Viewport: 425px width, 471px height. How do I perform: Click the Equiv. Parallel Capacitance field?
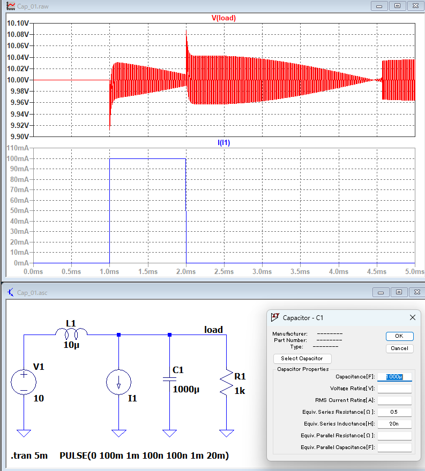[394, 447]
